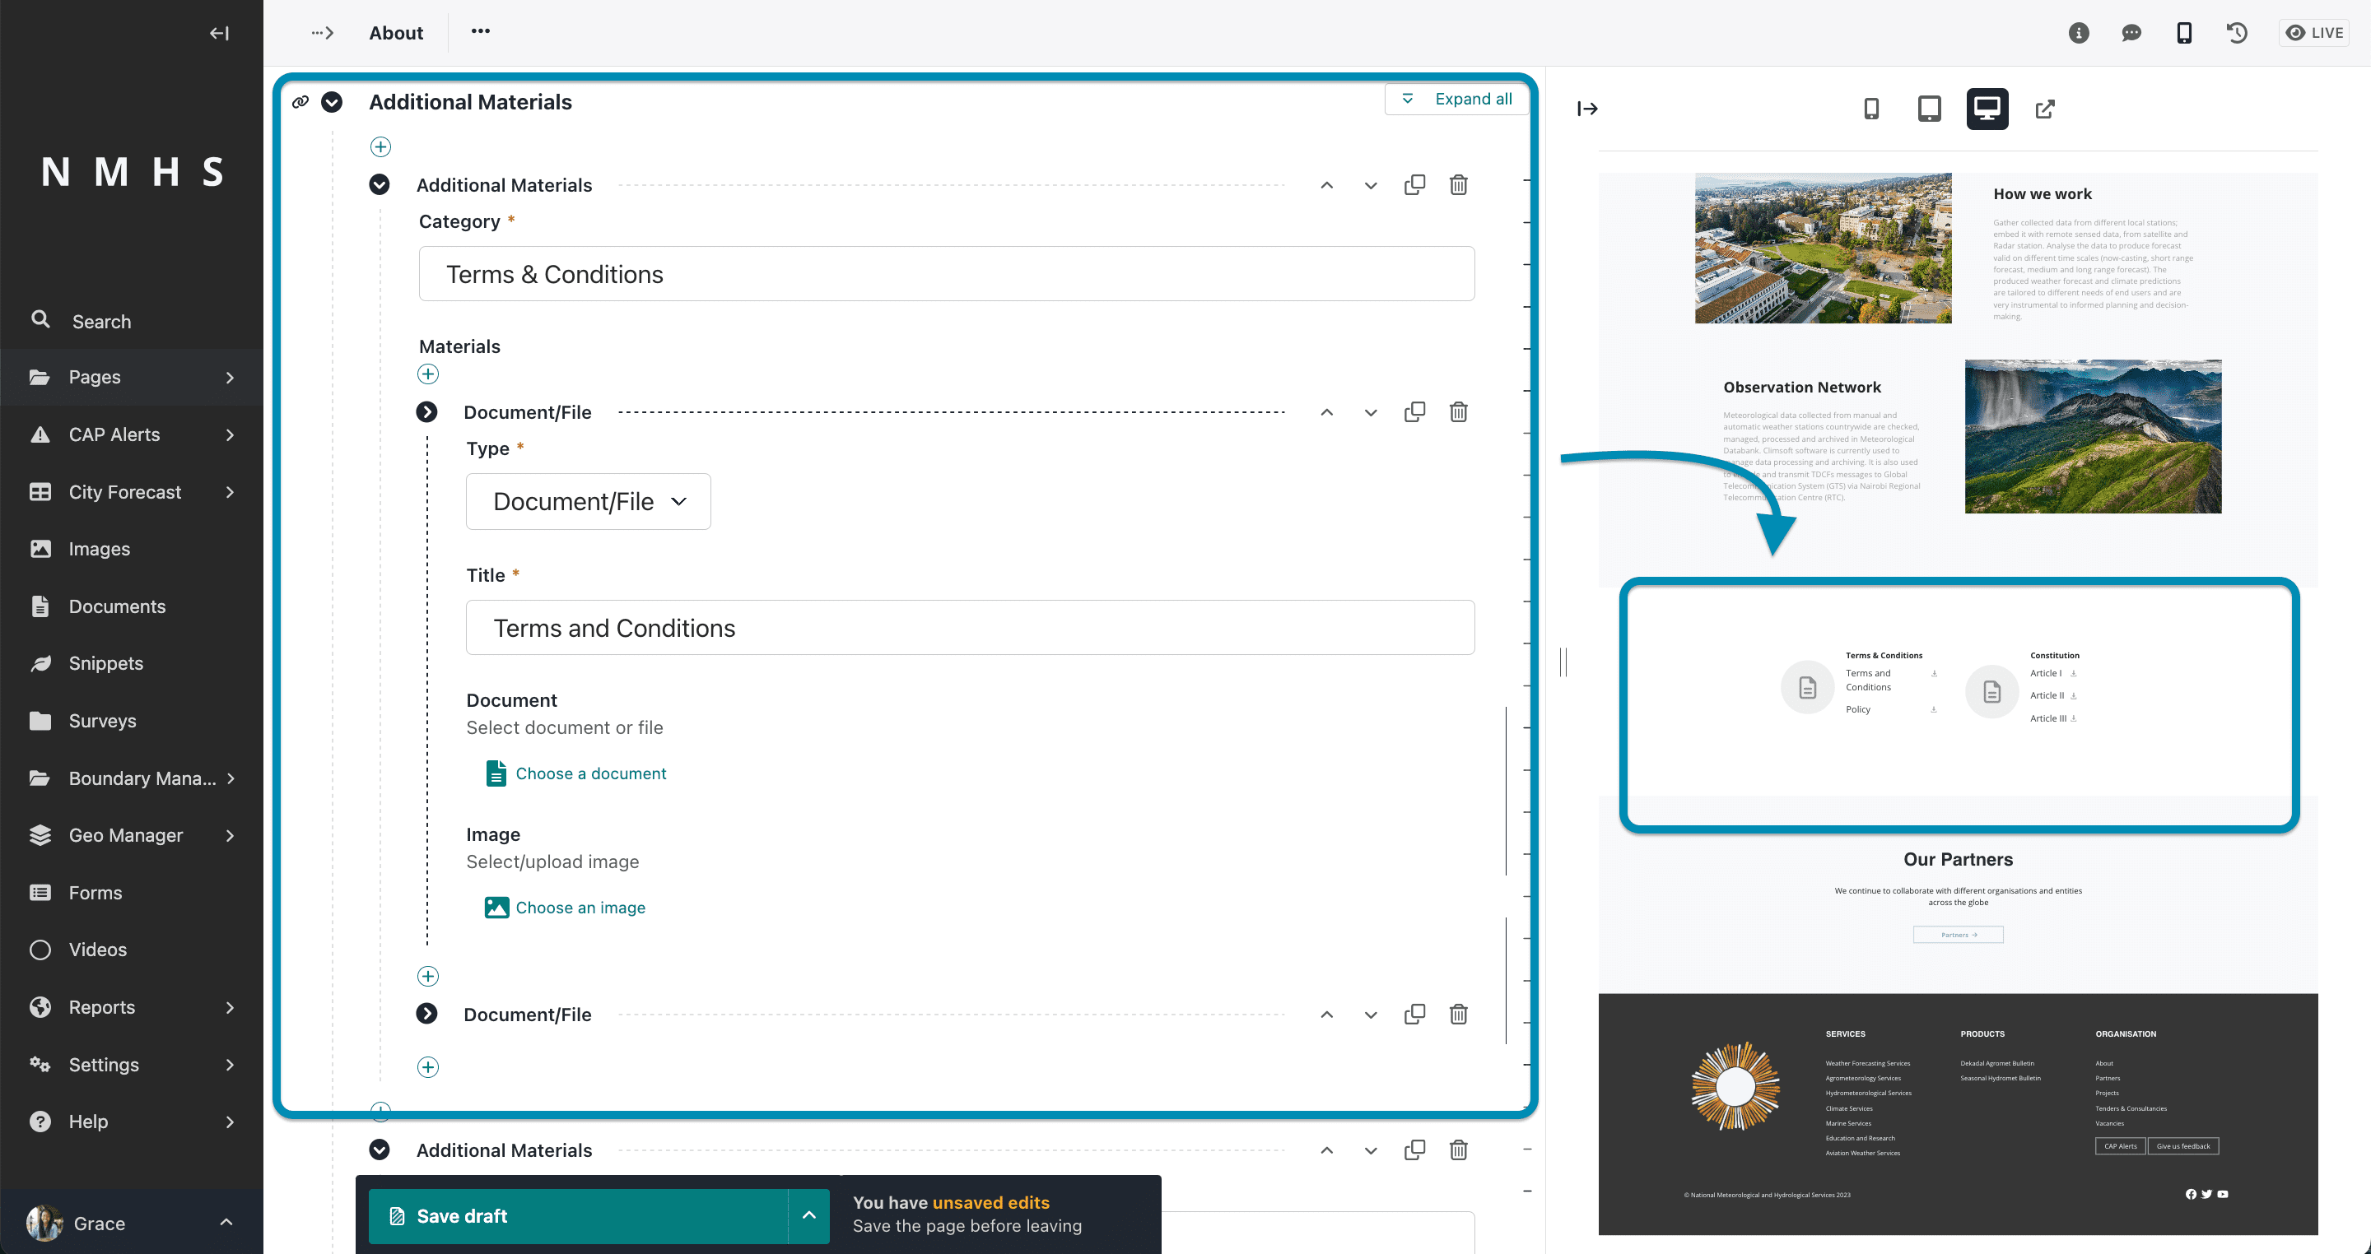Open more save actions chevron beside Save draft
This screenshot has width=2371, height=1254.
pyautogui.click(x=809, y=1216)
